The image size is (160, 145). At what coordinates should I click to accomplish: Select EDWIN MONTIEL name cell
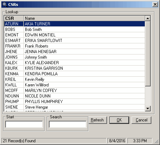click(x=84, y=35)
